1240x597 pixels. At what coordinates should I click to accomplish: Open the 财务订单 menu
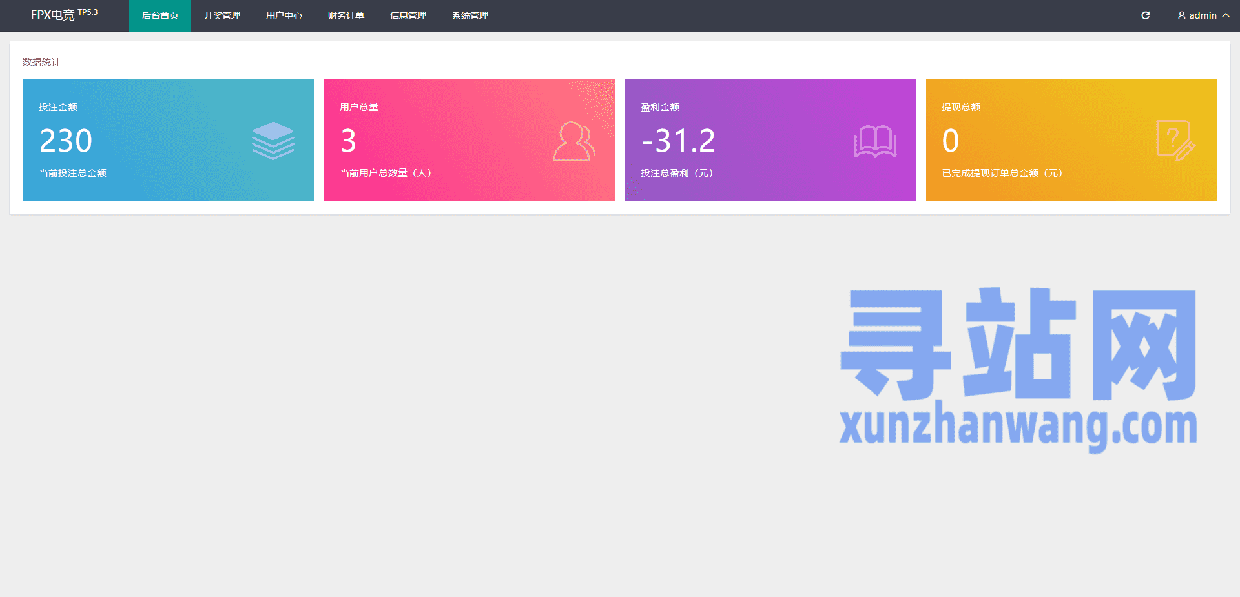pyautogui.click(x=346, y=15)
